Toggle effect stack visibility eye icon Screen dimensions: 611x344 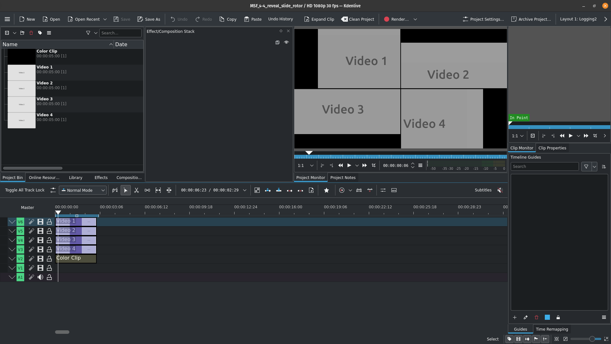286,42
